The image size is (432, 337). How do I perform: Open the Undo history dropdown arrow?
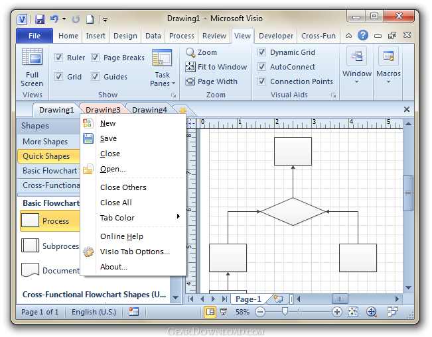64,19
